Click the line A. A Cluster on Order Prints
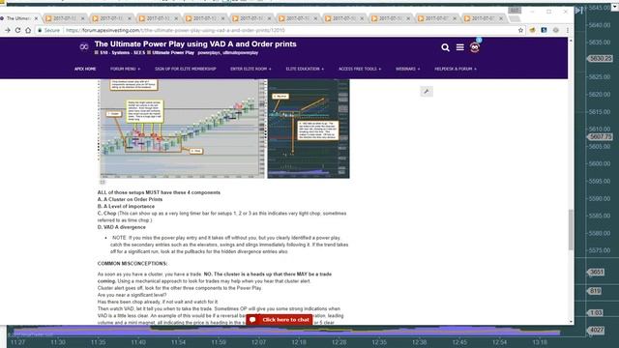Image resolution: width=619 pixels, height=348 pixels. 130,199
